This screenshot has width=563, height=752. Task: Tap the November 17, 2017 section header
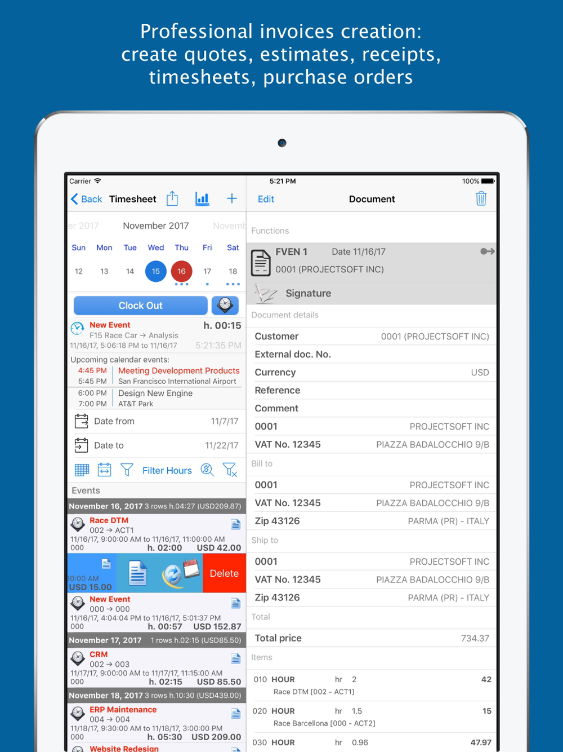pos(157,640)
